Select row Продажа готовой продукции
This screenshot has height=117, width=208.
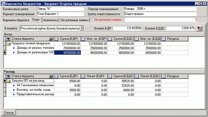[96, 44]
